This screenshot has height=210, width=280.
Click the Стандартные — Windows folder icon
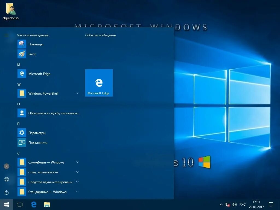(x=22, y=192)
